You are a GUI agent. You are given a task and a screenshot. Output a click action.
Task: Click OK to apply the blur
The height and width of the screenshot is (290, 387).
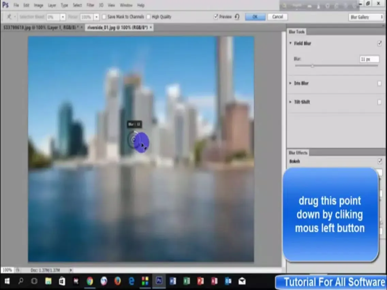[255, 17]
